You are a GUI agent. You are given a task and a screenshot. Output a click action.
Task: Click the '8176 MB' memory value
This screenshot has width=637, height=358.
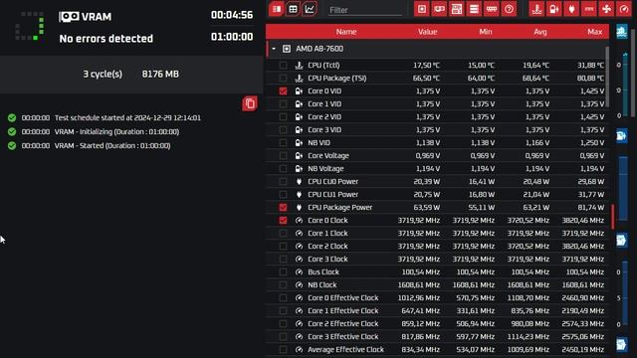(160, 74)
